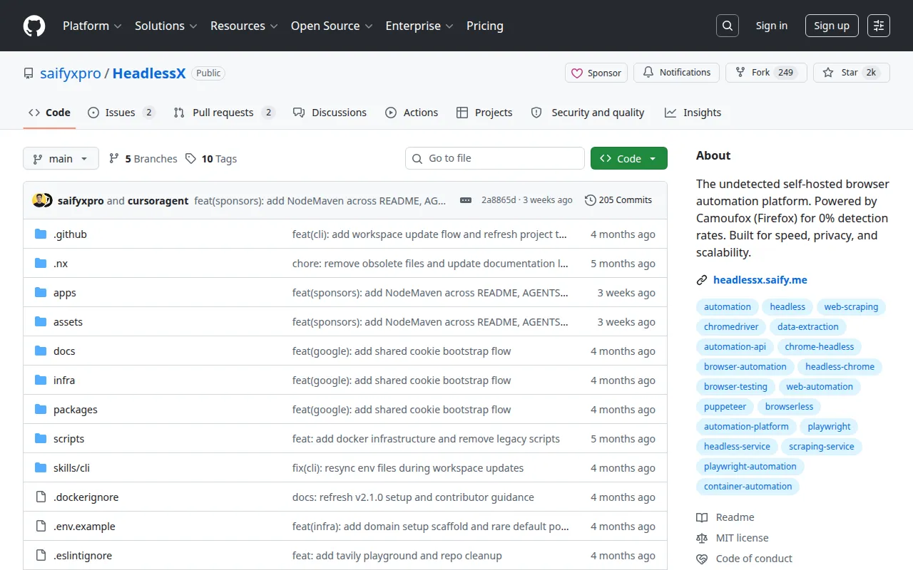The image size is (913, 570).
Task: Open the headlessx.saify.me website link
Action: (760, 280)
